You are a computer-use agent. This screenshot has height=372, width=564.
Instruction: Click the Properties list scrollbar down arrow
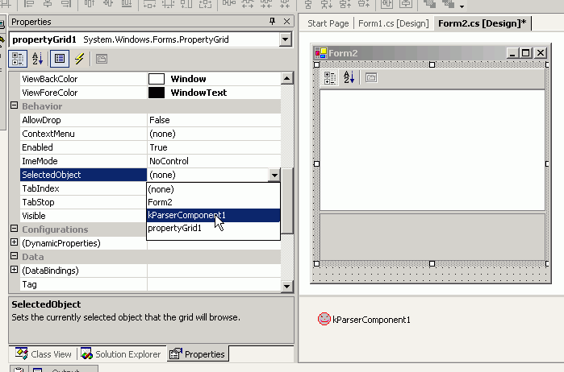click(x=286, y=286)
